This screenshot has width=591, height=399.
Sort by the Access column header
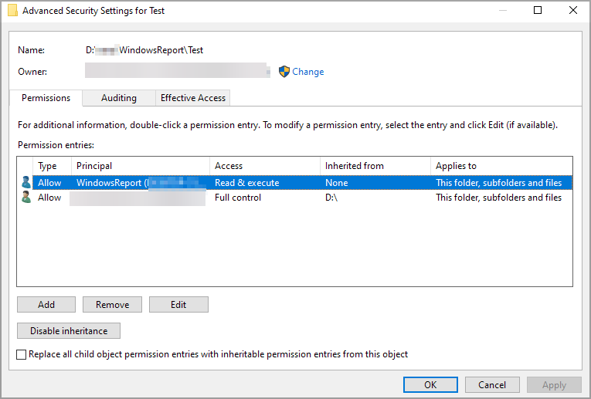(x=264, y=166)
